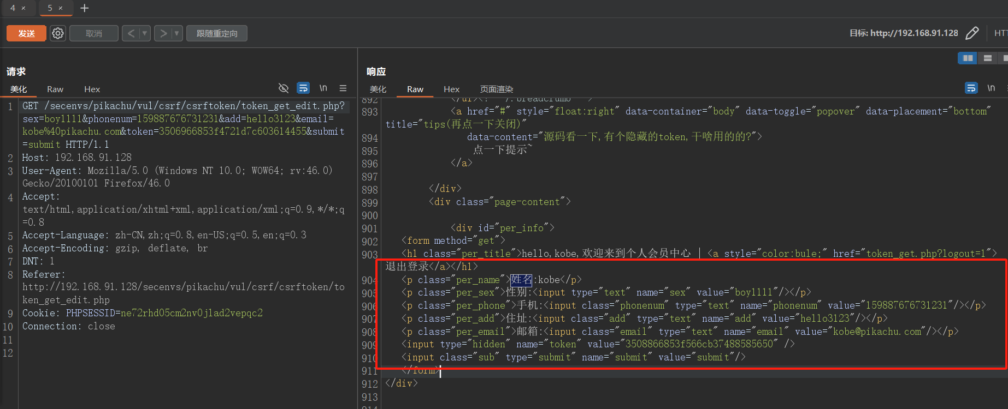Click response line with kobe@pikachu.com email value
This screenshot has width=1008, height=409.
[680, 332]
